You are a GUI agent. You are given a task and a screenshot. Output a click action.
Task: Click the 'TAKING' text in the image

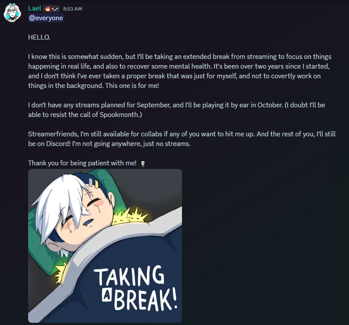tap(129, 276)
